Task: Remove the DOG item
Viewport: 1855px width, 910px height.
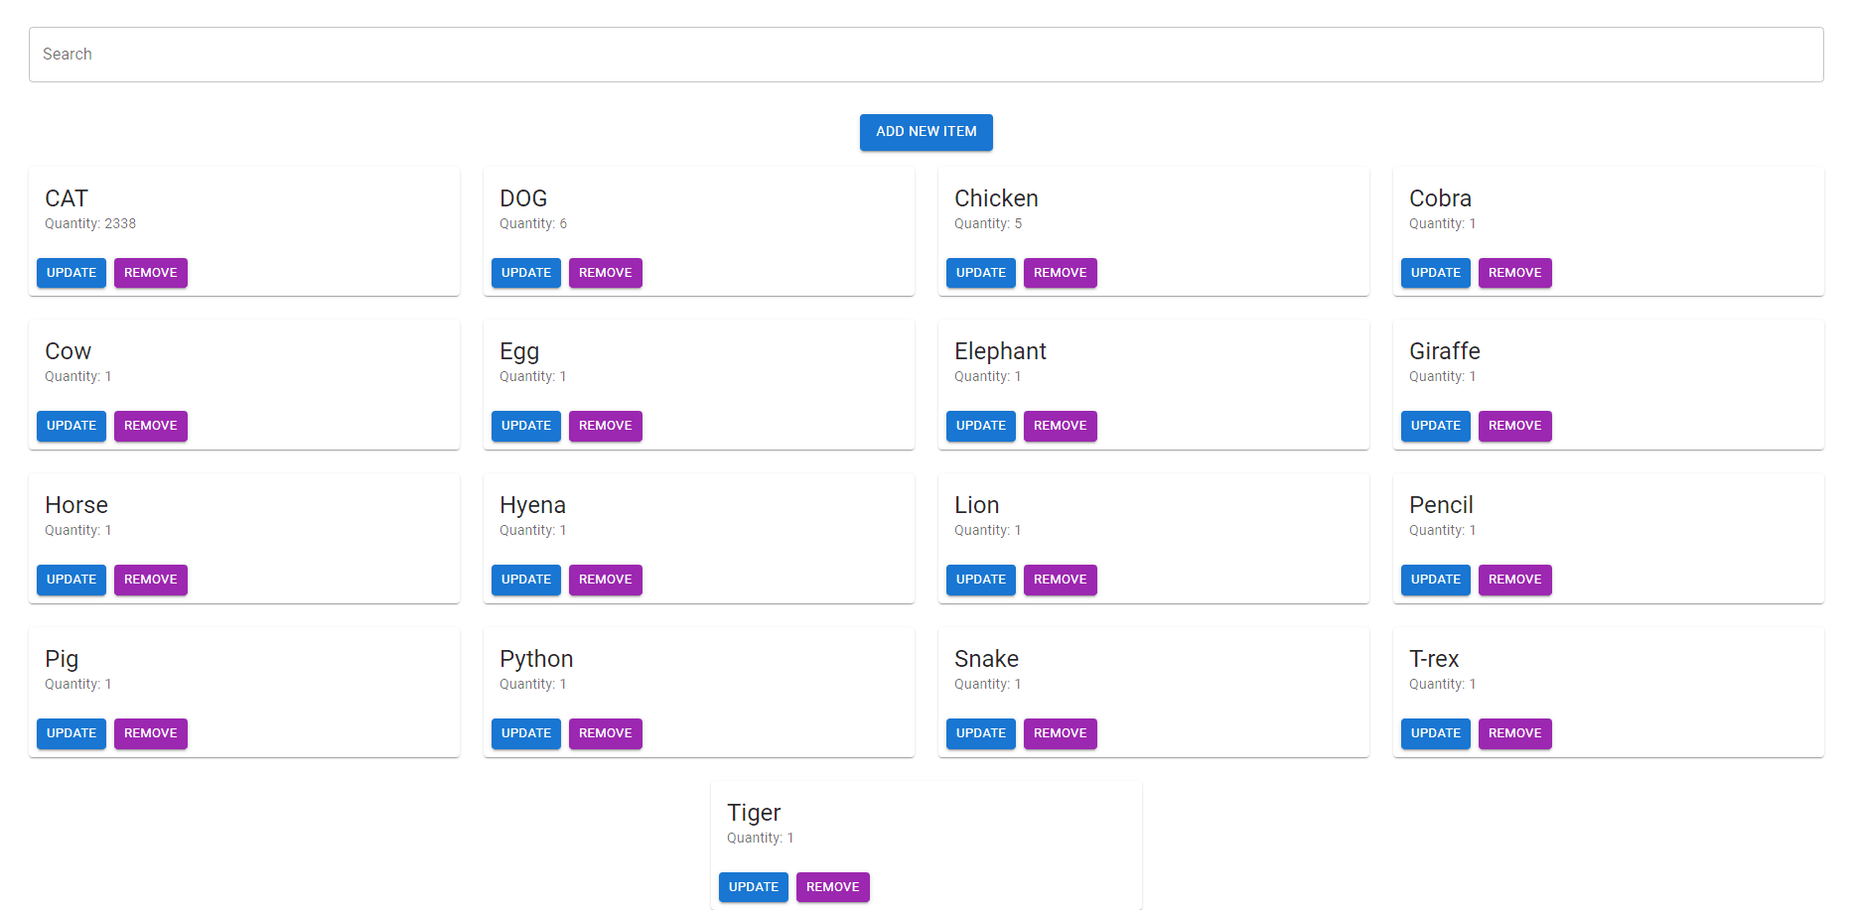Action: [x=605, y=273]
